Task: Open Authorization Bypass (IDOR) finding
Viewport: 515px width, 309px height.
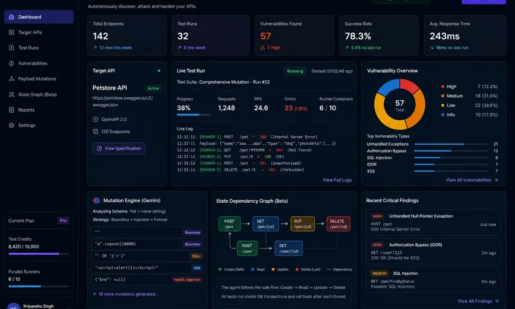Action: pos(433,251)
